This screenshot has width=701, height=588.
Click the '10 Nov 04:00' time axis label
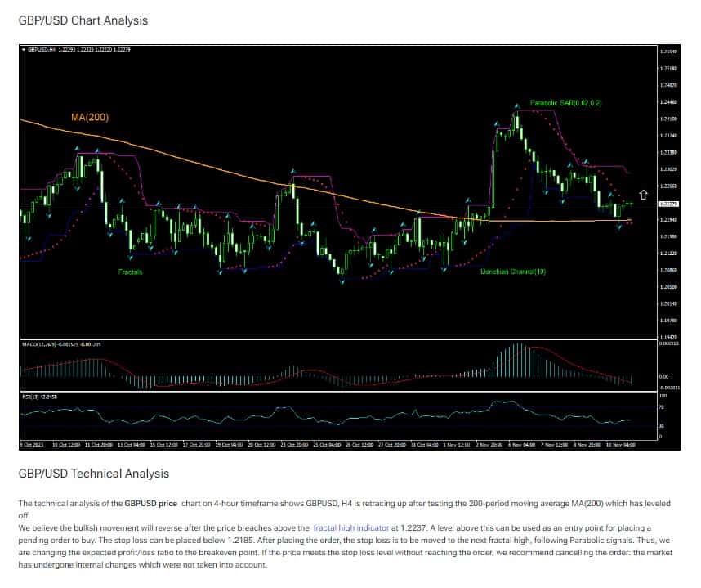620,445
